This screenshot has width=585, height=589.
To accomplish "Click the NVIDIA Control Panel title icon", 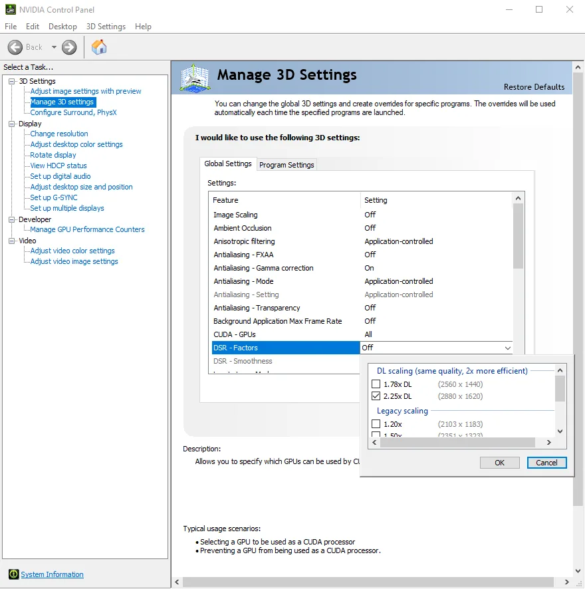I will (x=11, y=9).
